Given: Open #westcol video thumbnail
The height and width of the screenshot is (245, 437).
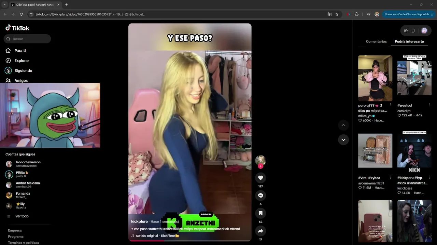Looking at the screenshot, I should (414, 78).
